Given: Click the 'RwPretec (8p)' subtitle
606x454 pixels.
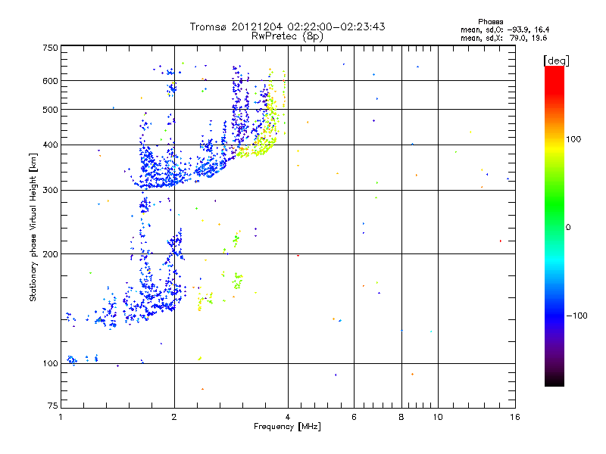Looking at the screenshot, I should (x=287, y=36).
